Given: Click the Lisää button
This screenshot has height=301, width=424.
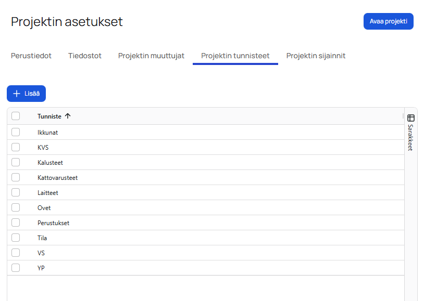Looking at the screenshot, I should [27, 94].
